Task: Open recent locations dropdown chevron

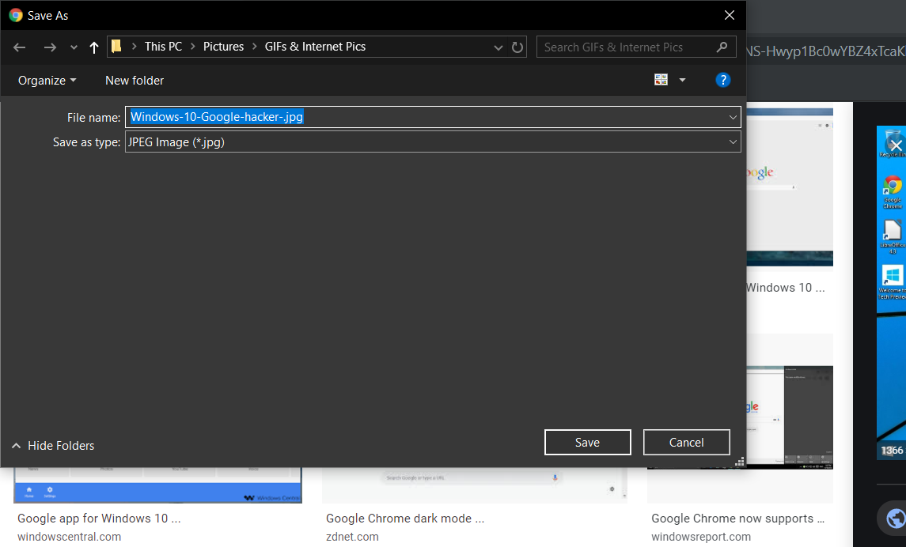Action: pos(74,47)
